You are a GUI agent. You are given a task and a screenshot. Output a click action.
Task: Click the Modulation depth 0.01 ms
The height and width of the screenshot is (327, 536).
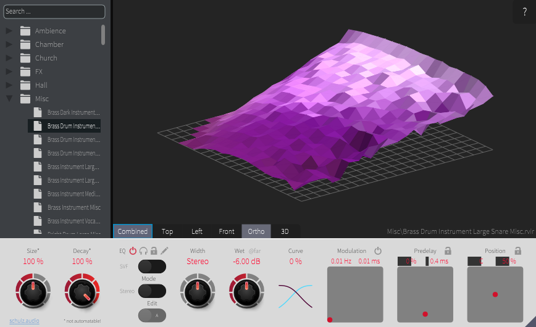369,261
